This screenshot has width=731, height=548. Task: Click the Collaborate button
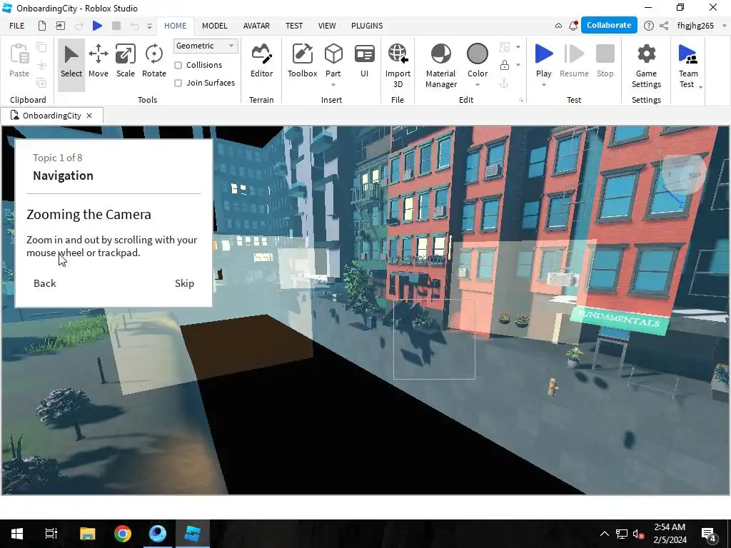609,25
